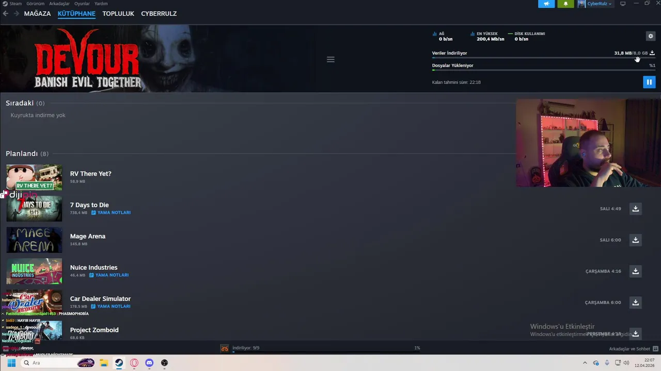This screenshot has width=661, height=371.
Task: Click the SALI 6:00 schedule time
Action: click(610, 240)
